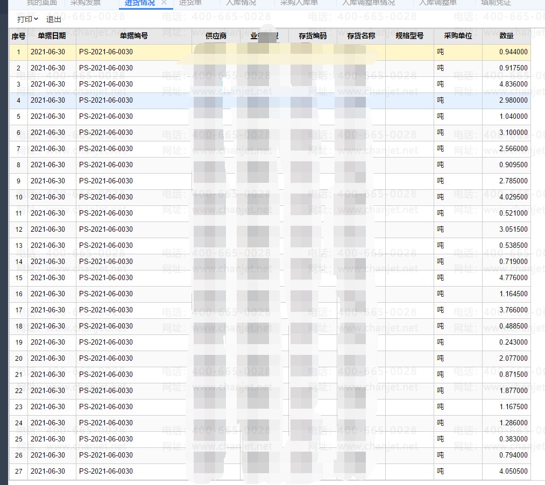Image resolution: width=545 pixels, height=485 pixels.
Task: Sort by the 数量 column header
Action: click(506, 36)
